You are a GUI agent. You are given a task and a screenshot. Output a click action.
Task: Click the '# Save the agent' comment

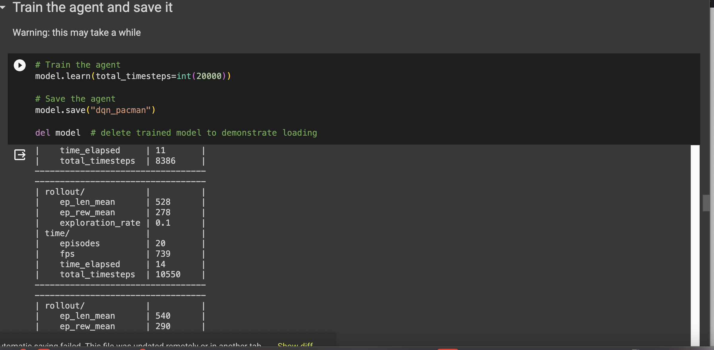pyautogui.click(x=75, y=99)
